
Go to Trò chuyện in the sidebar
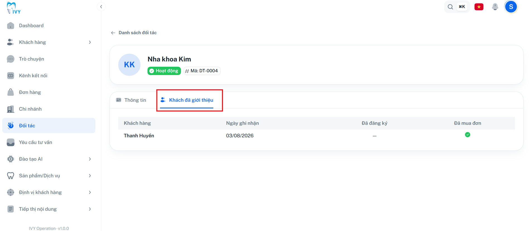point(49,59)
